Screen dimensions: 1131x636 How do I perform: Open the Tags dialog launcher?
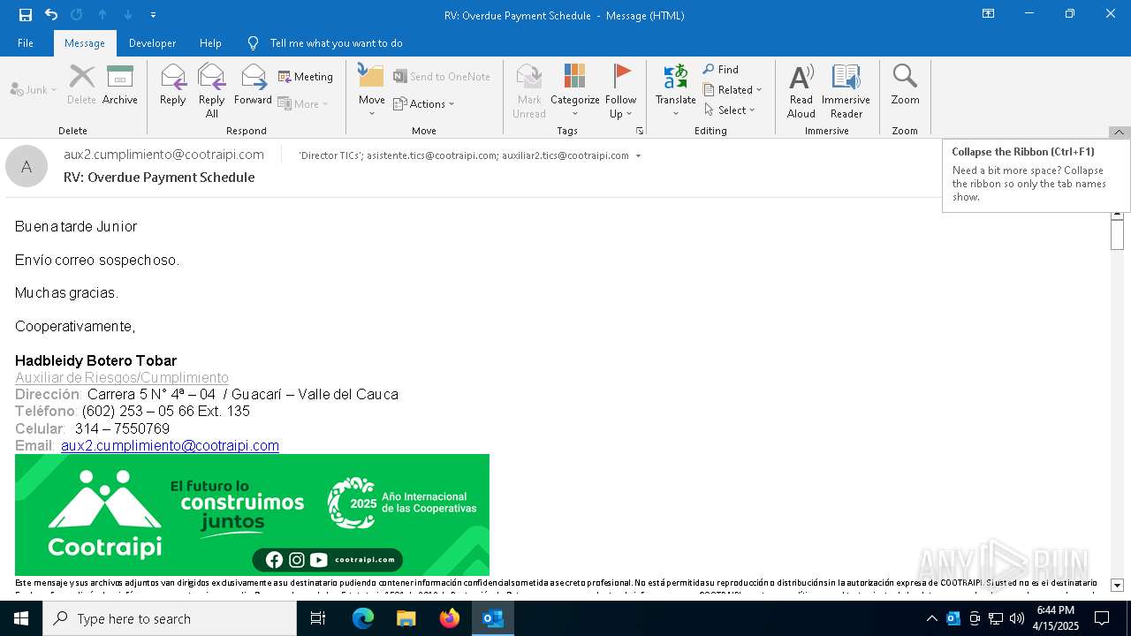pos(639,131)
